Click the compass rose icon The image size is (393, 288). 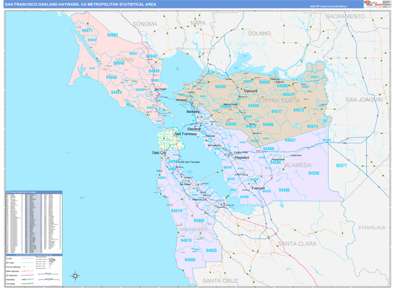pos(75,275)
